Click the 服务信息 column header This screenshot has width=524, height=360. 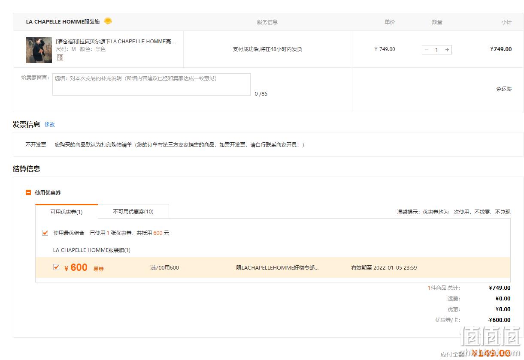pyautogui.click(x=267, y=22)
